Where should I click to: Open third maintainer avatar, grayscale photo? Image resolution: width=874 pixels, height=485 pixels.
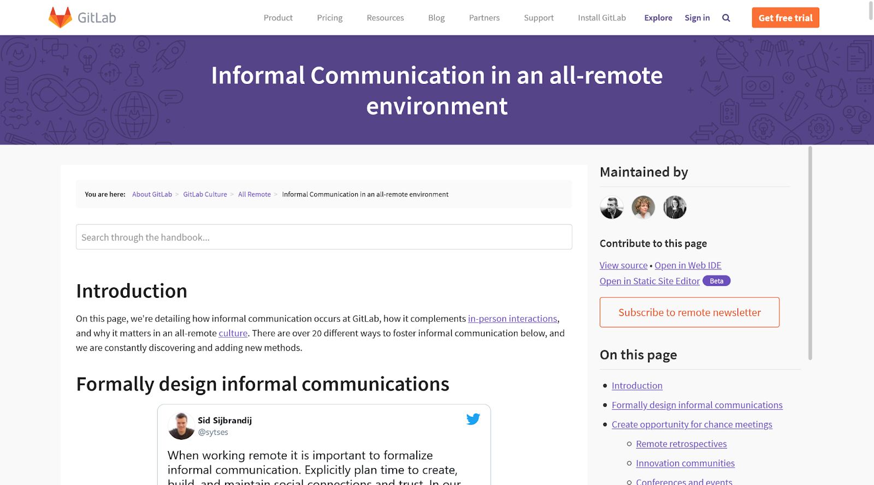click(675, 207)
